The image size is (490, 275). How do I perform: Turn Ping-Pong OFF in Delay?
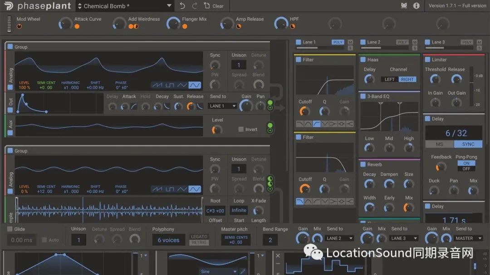tap(466, 169)
